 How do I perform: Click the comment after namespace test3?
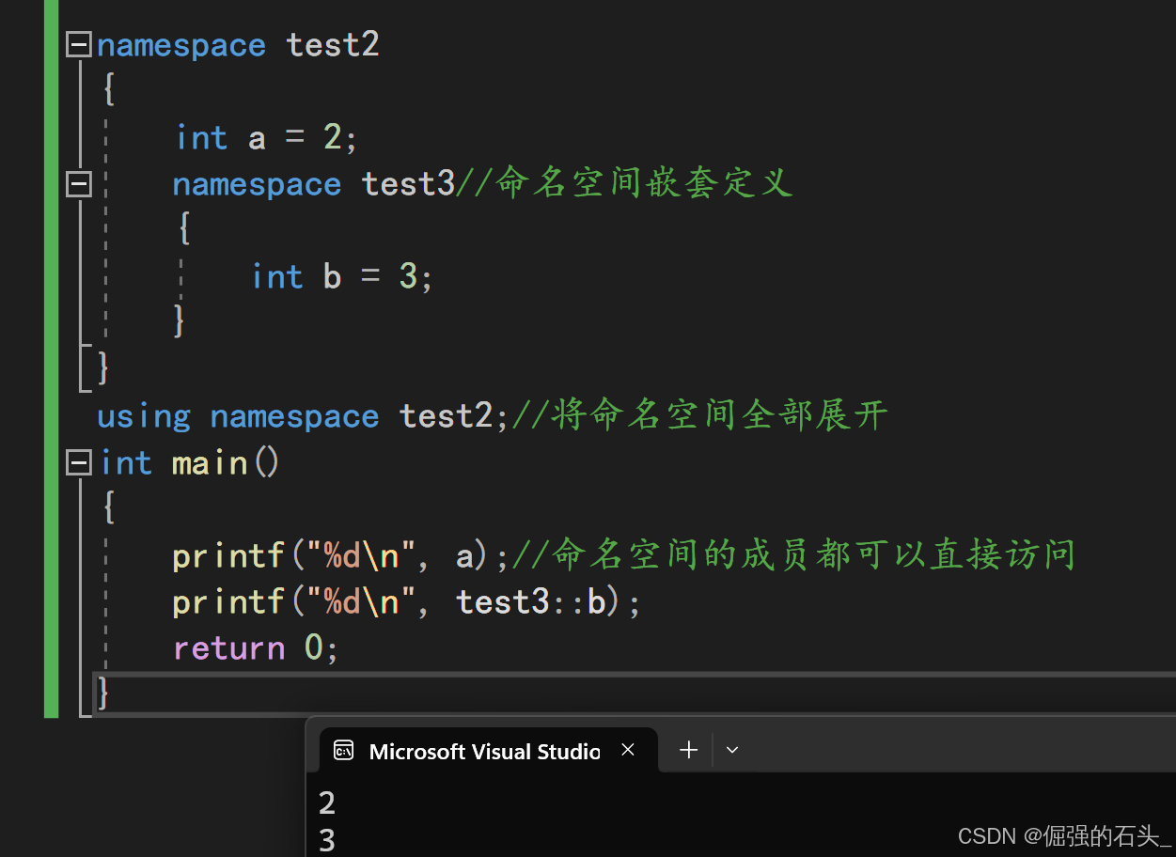(x=625, y=184)
